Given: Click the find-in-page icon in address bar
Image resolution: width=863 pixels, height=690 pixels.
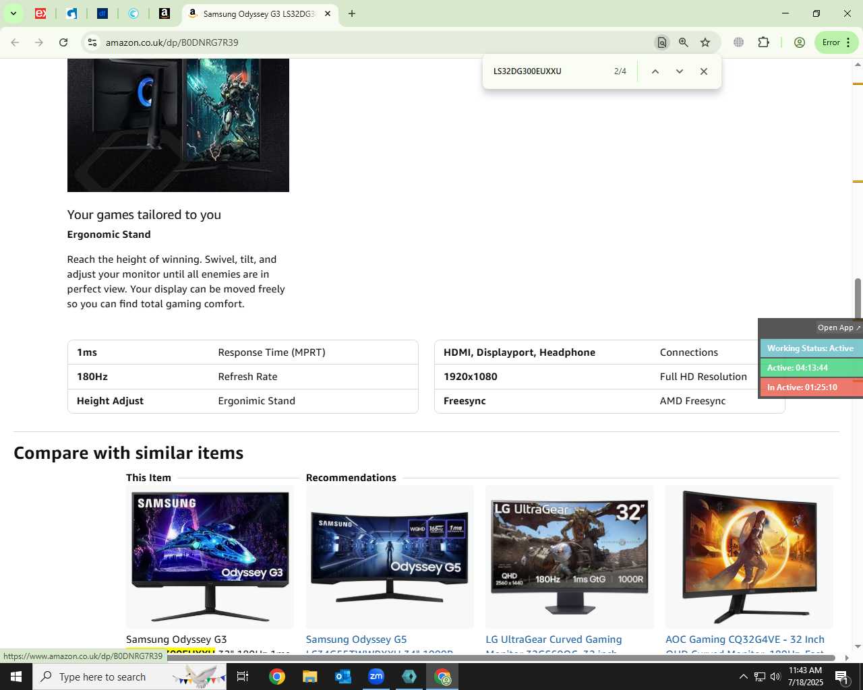Looking at the screenshot, I should 662,42.
